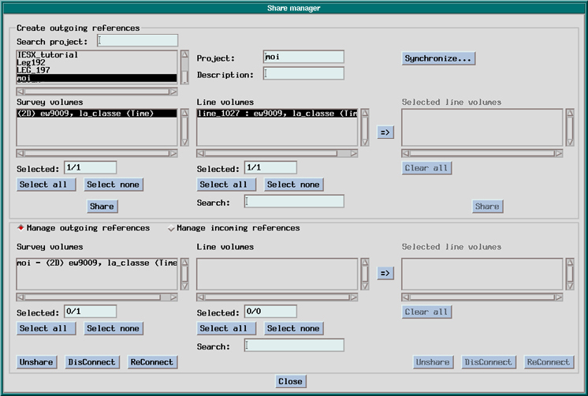Move upper line volumes with => arrow
Viewport: 588px width, 396px height.
tap(385, 132)
